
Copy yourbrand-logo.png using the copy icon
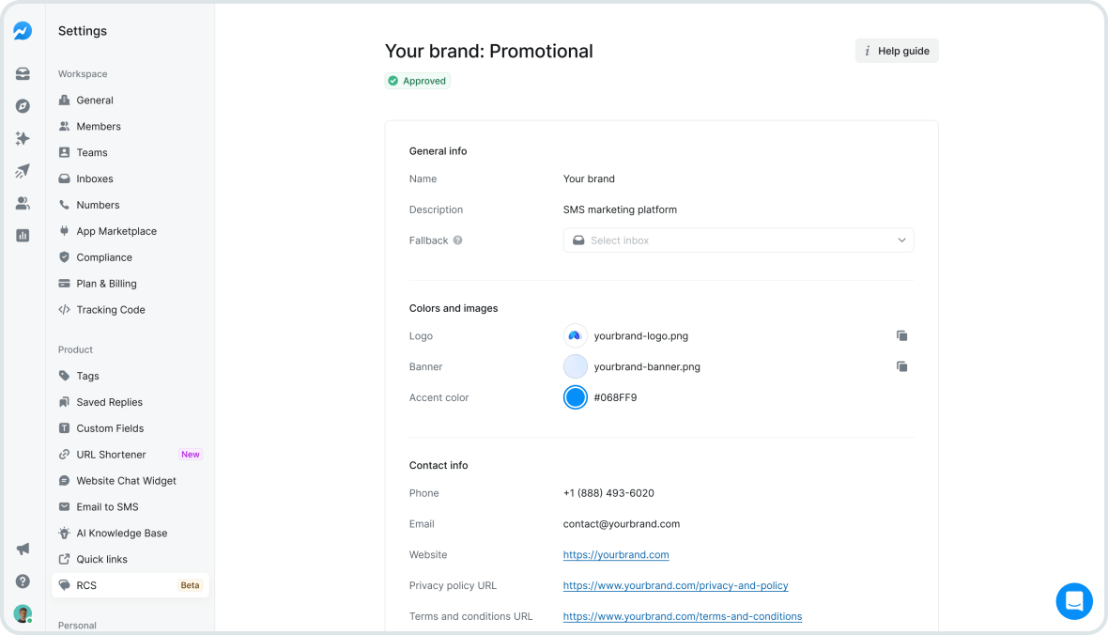(901, 335)
